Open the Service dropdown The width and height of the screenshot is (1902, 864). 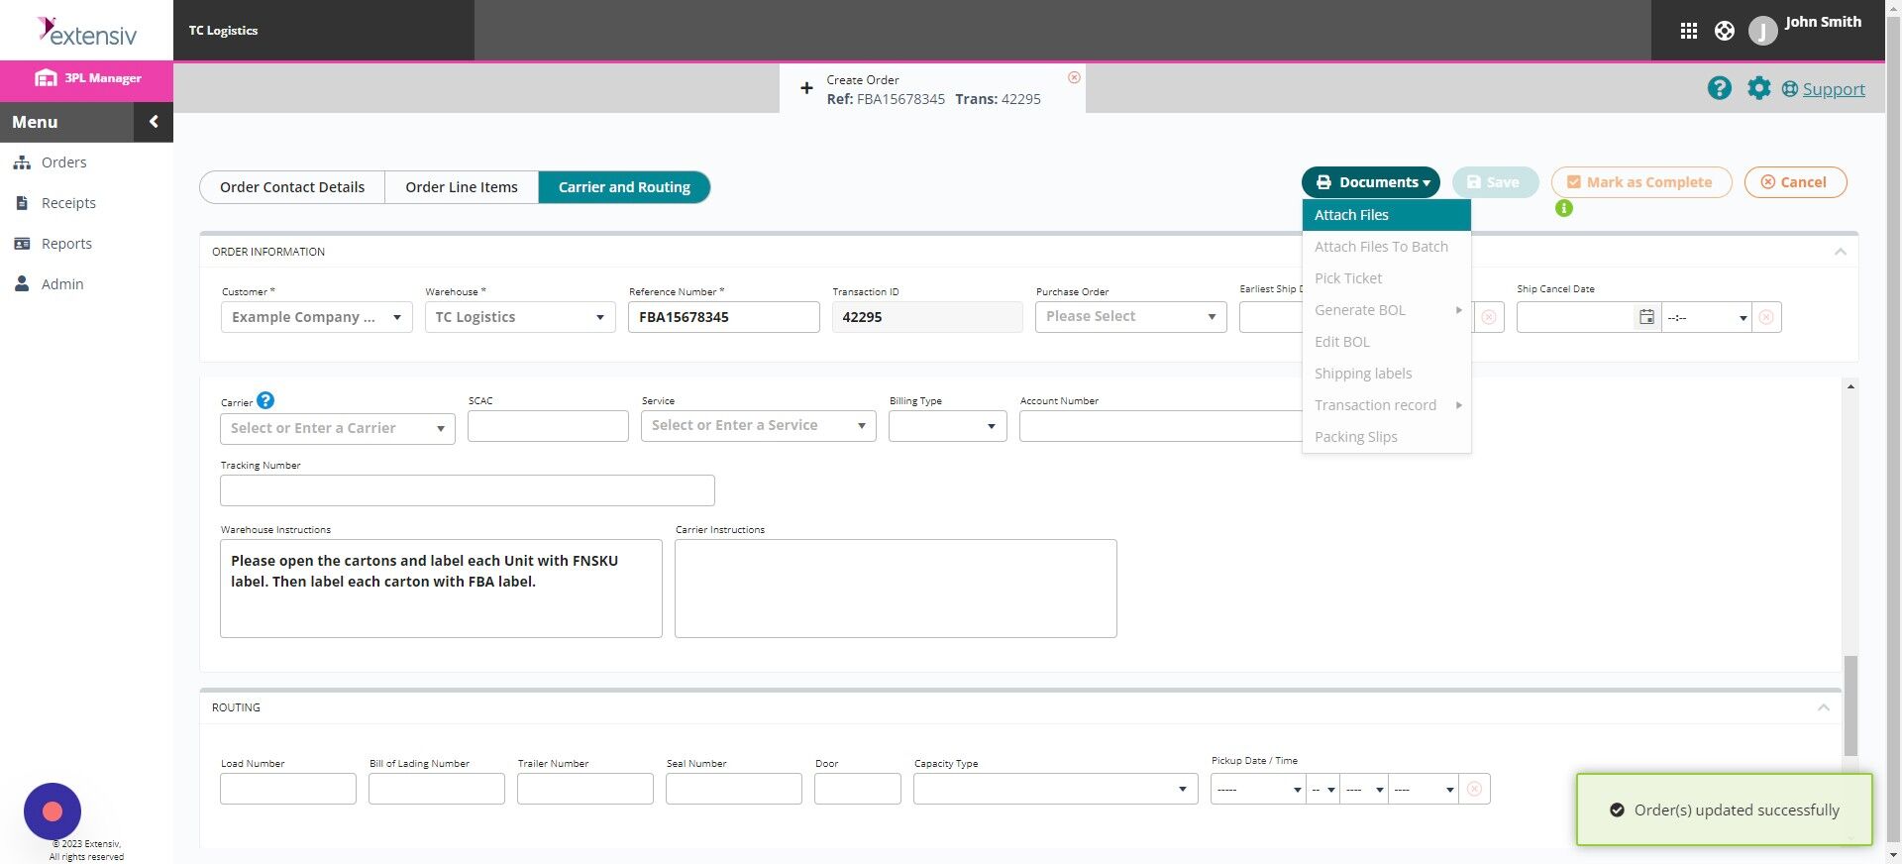coord(758,425)
